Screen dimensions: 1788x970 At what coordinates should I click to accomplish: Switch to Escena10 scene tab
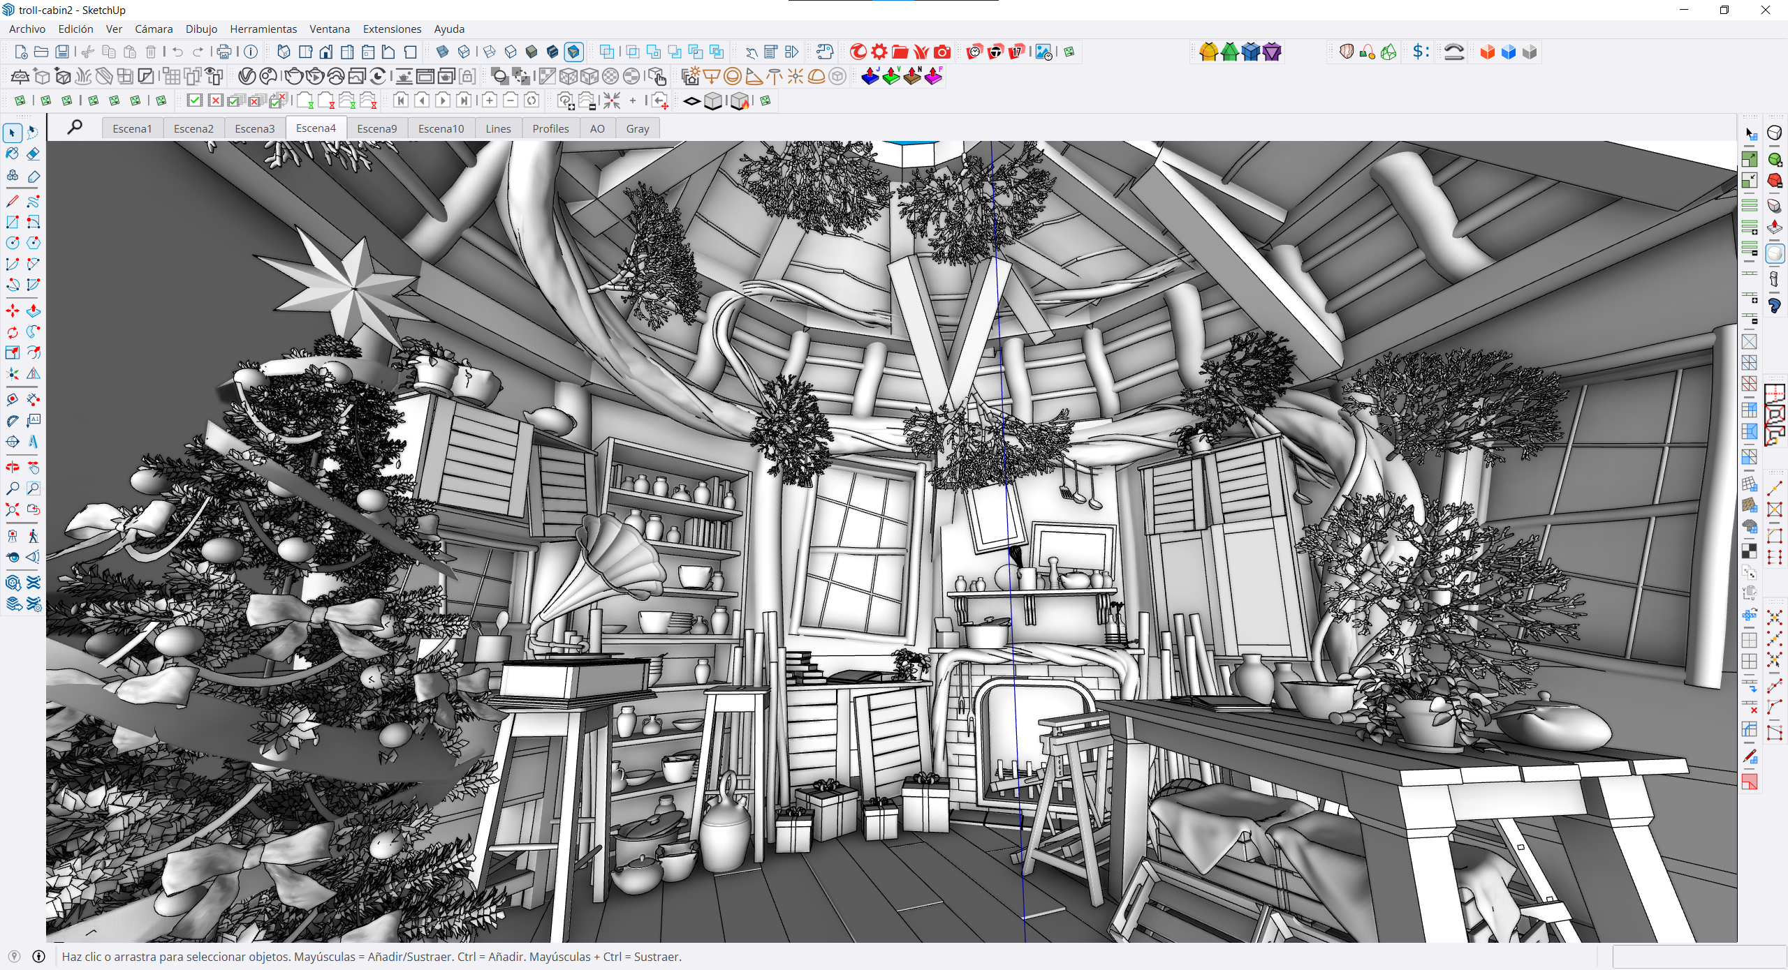[441, 128]
